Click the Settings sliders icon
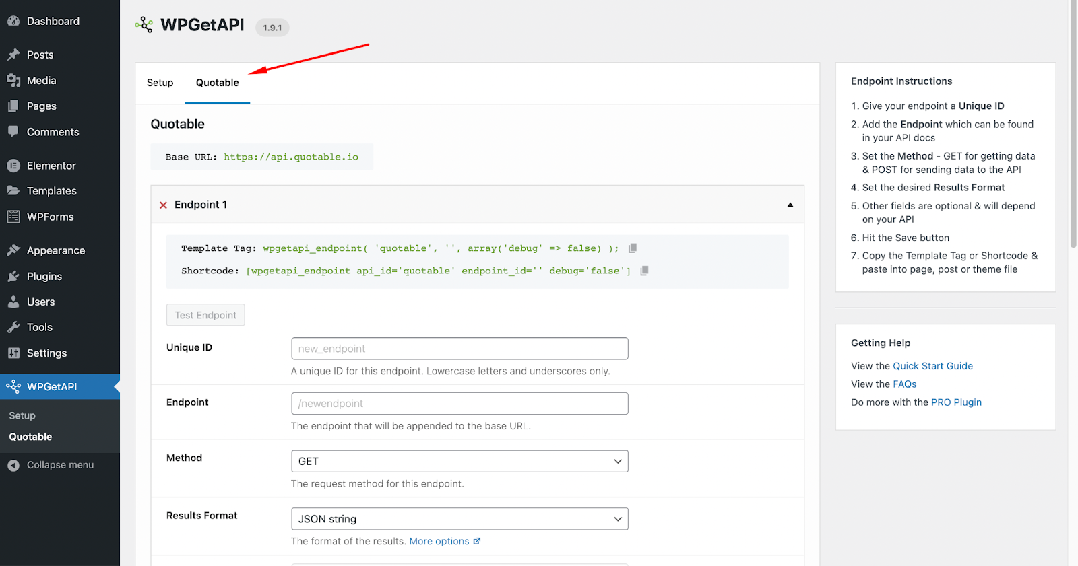This screenshot has width=1078, height=566. [x=13, y=353]
